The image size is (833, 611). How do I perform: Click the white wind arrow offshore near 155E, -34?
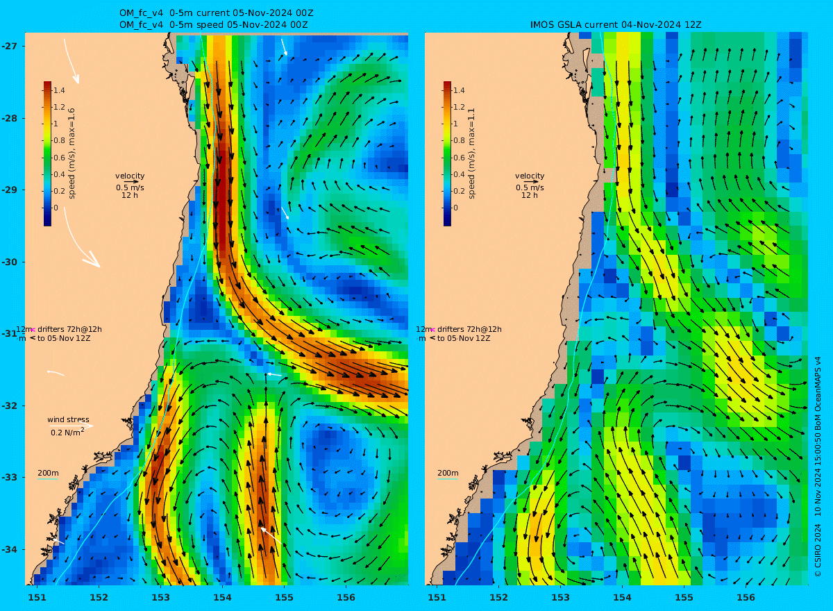click(271, 535)
